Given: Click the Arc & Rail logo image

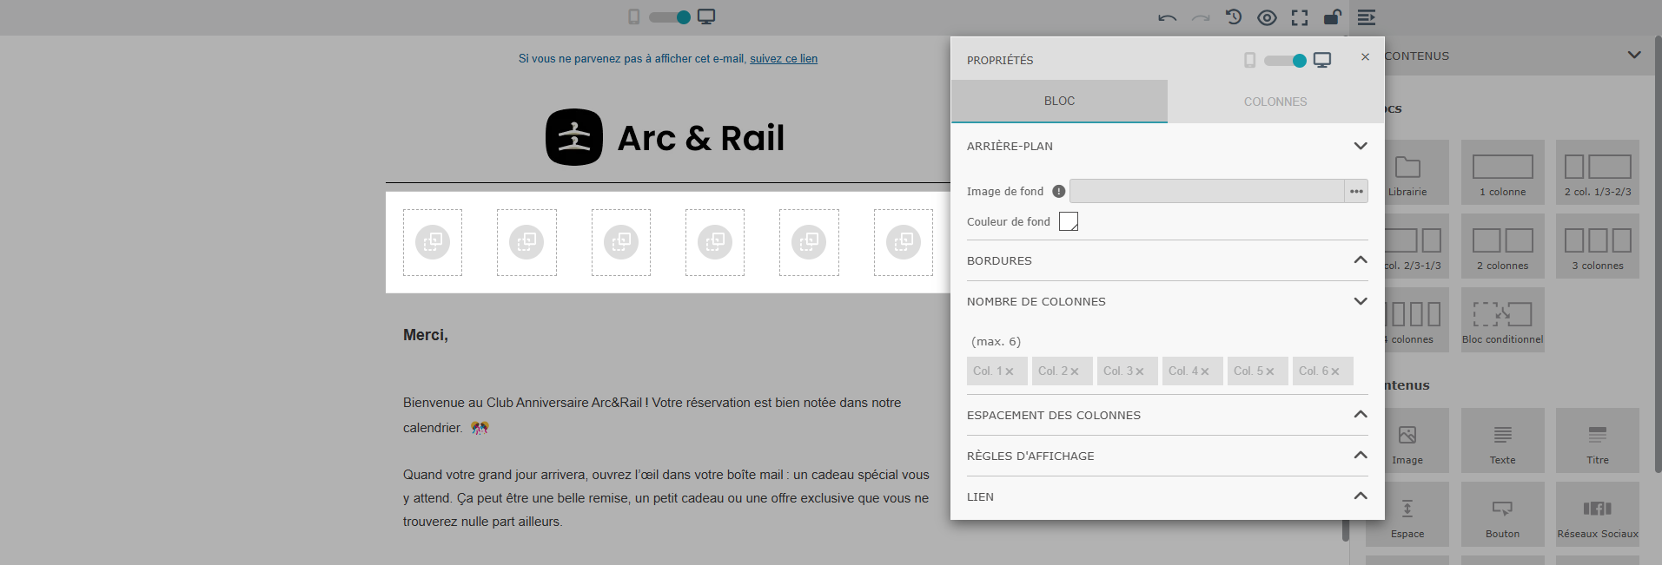Looking at the screenshot, I should 665,137.
